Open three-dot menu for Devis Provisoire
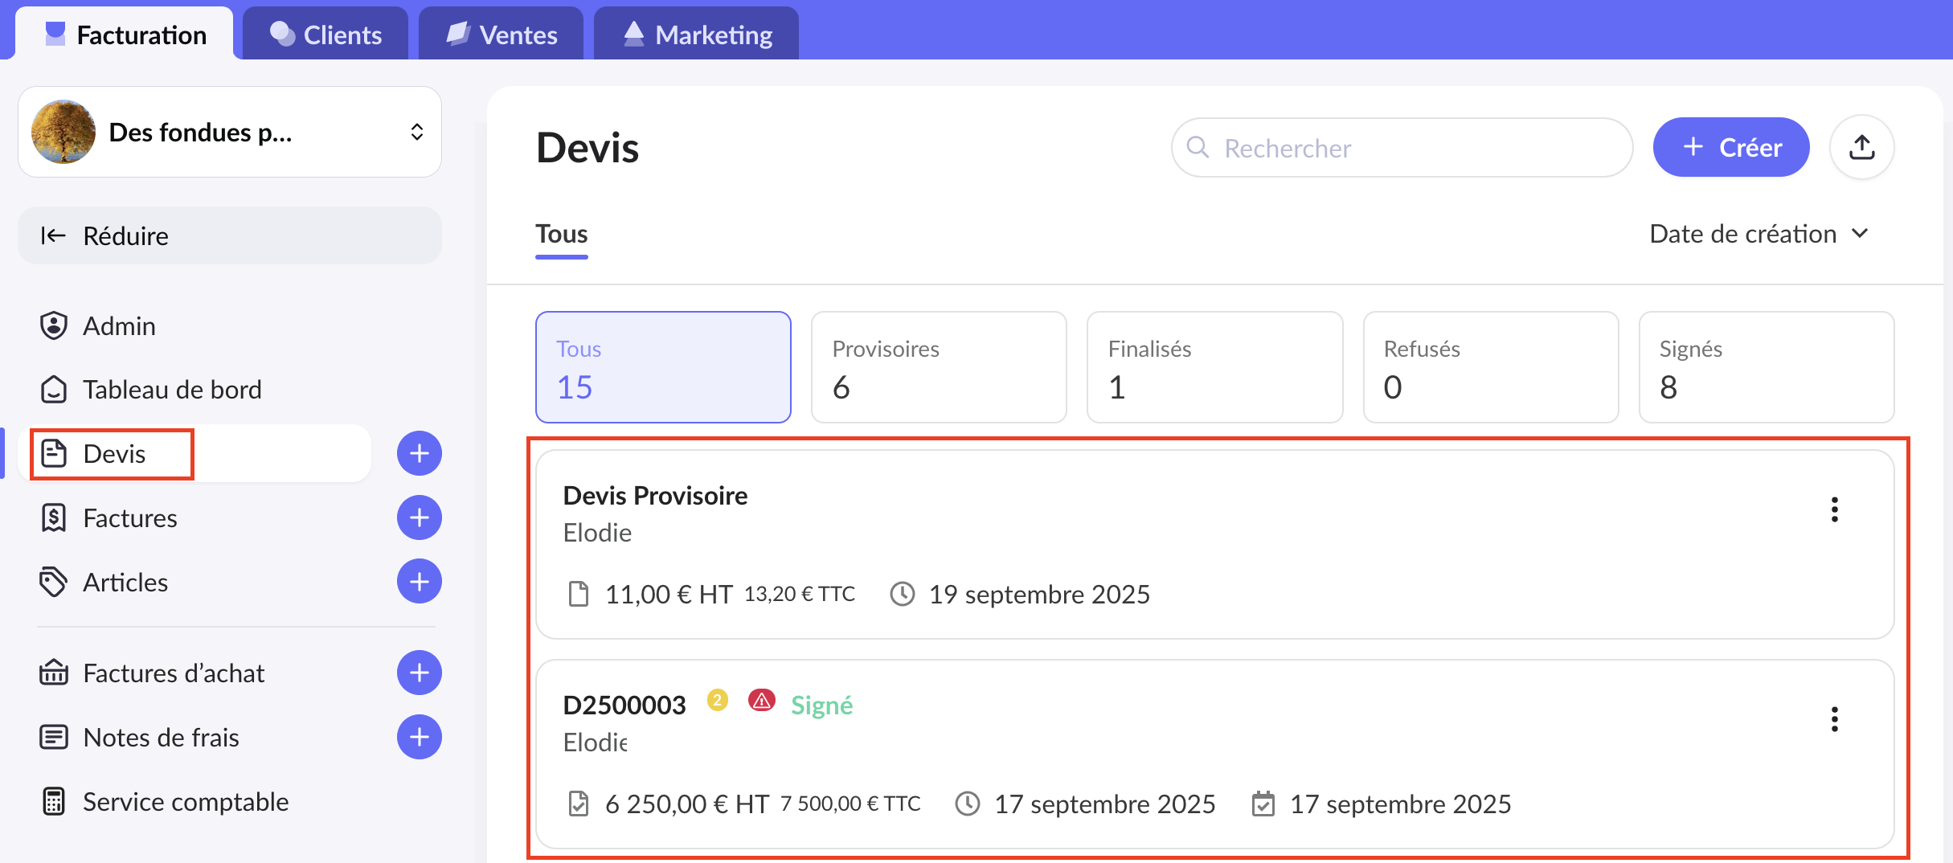Viewport: 1953px width, 863px height. (x=1834, y=509)
